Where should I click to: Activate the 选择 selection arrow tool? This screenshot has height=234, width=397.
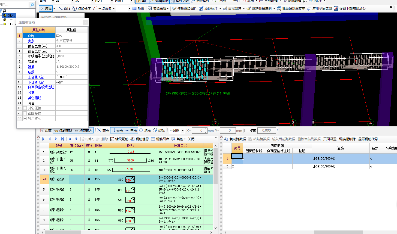point(46,9)
